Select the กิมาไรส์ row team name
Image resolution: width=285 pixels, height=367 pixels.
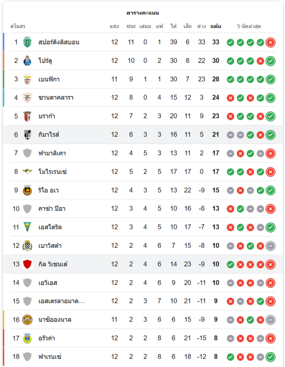[x=49, y=135]
